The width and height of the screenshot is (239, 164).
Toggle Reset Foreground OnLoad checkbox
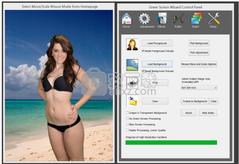click(x=143, y=51)
